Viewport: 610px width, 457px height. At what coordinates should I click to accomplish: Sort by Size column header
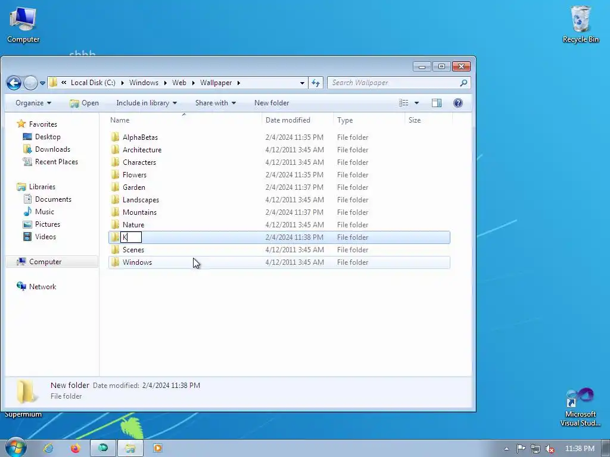428,120
